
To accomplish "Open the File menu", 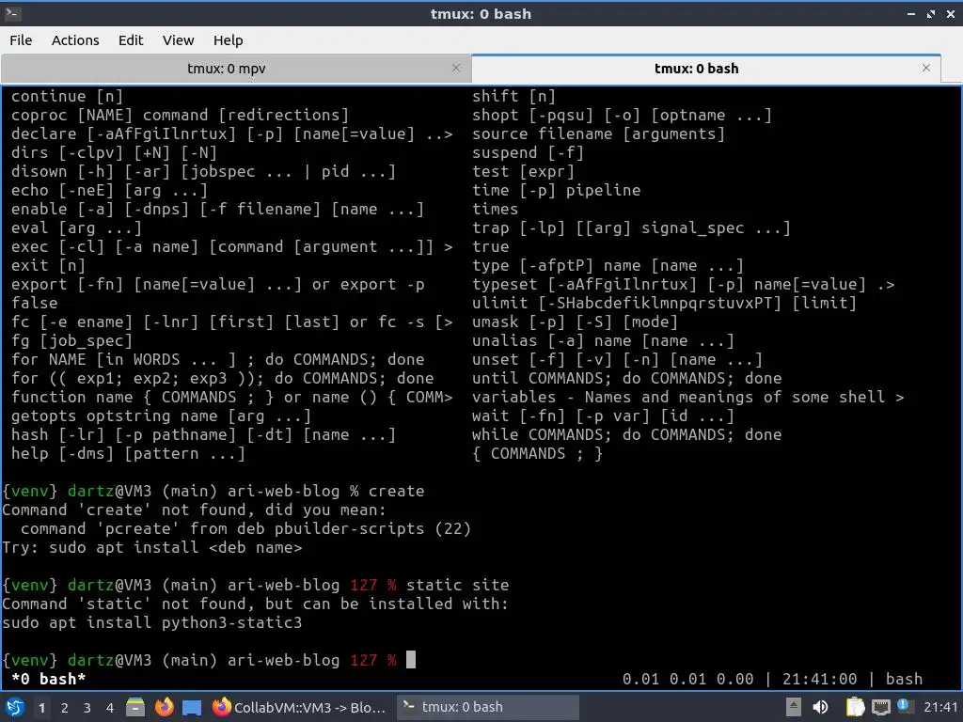I will pos(21,40).
